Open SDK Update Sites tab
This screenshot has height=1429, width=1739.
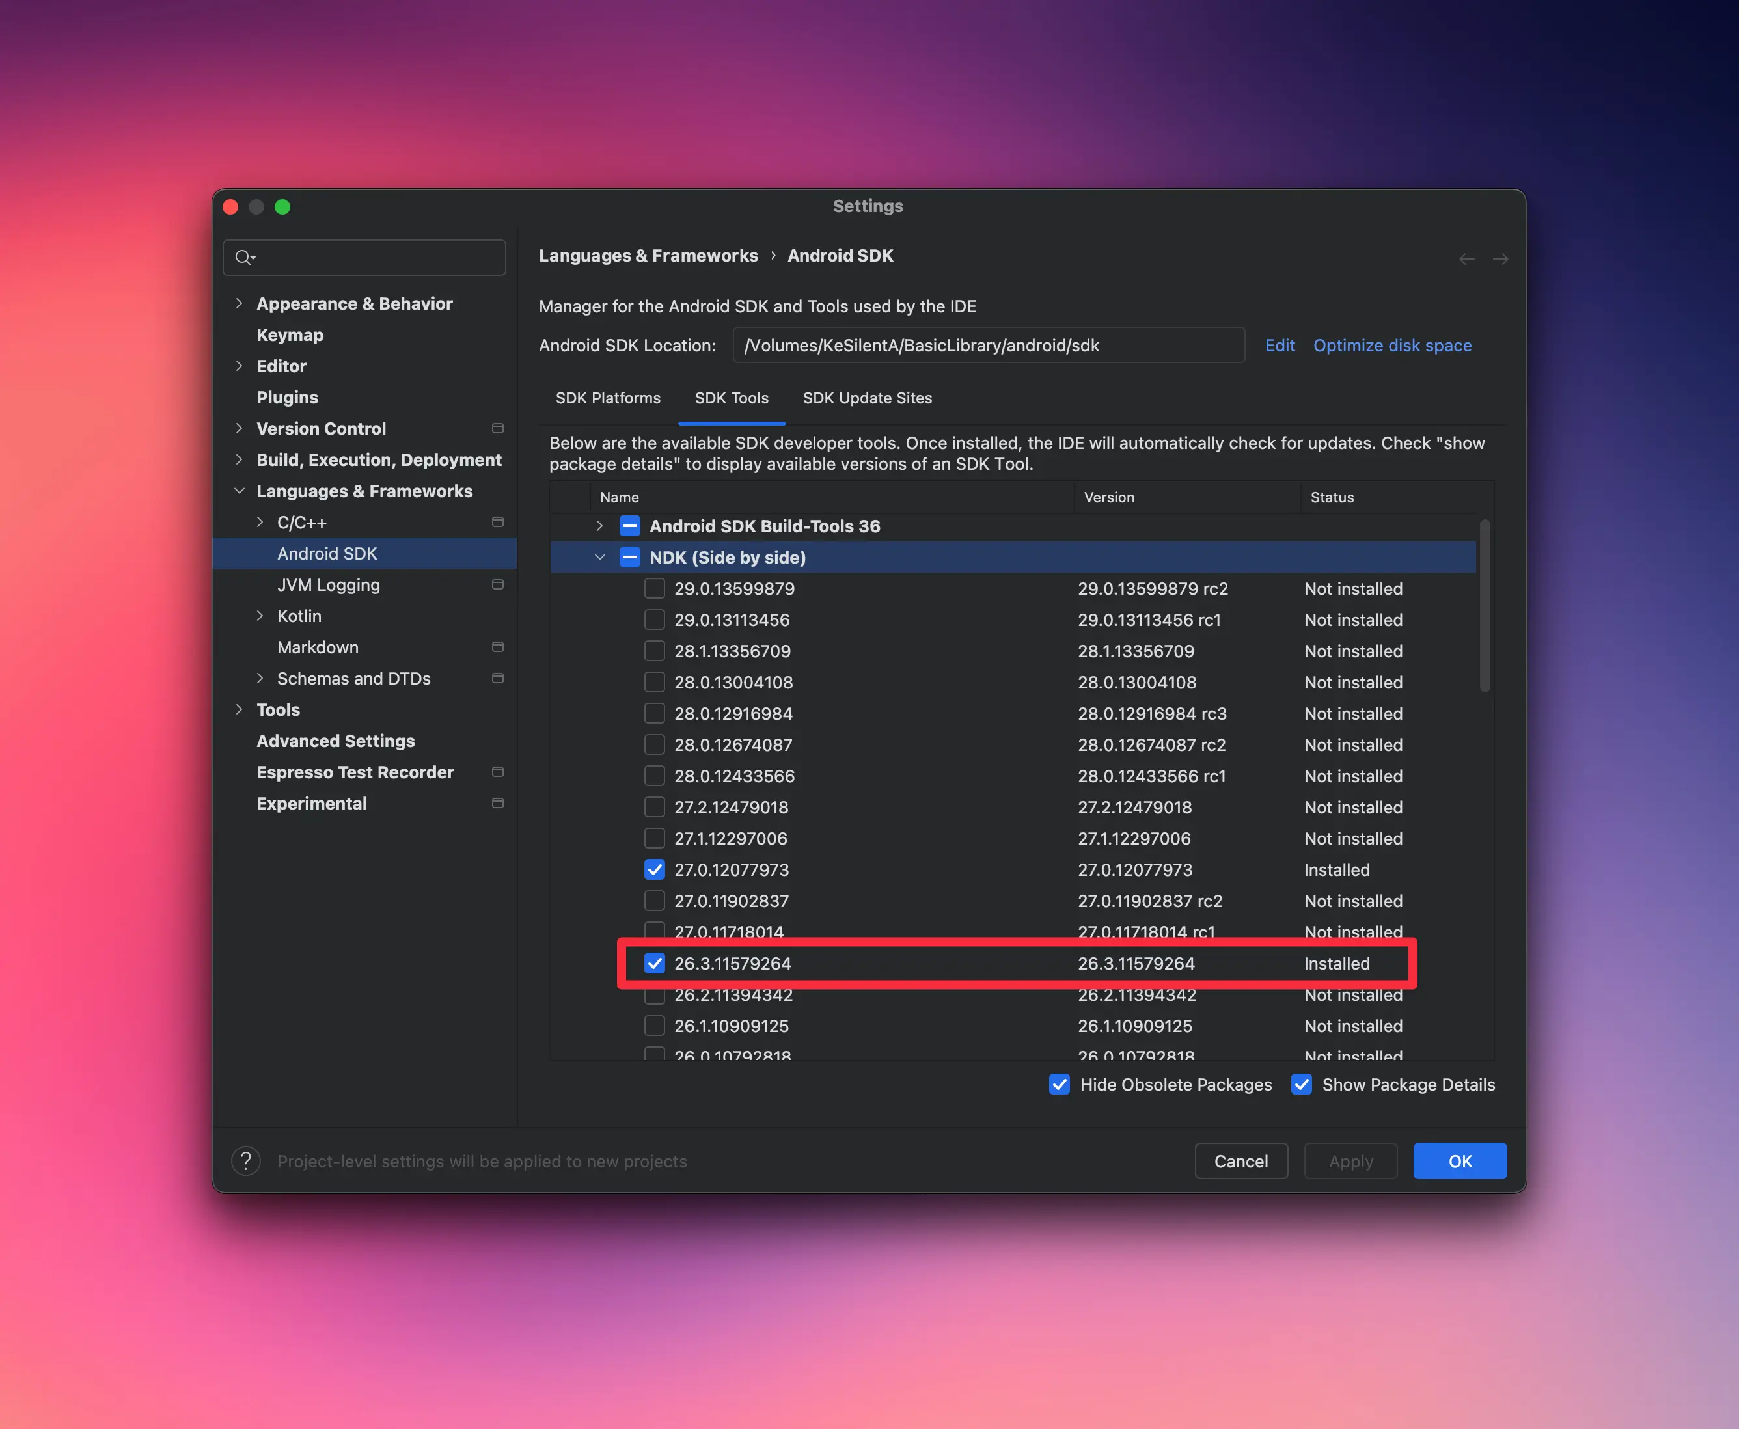[867, 398]
